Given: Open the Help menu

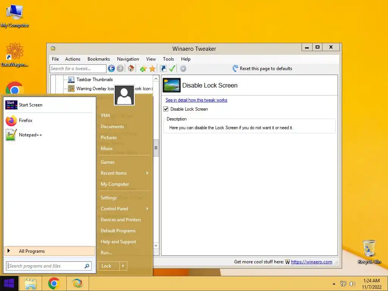Looking at the screenshot, I should 186,59.
